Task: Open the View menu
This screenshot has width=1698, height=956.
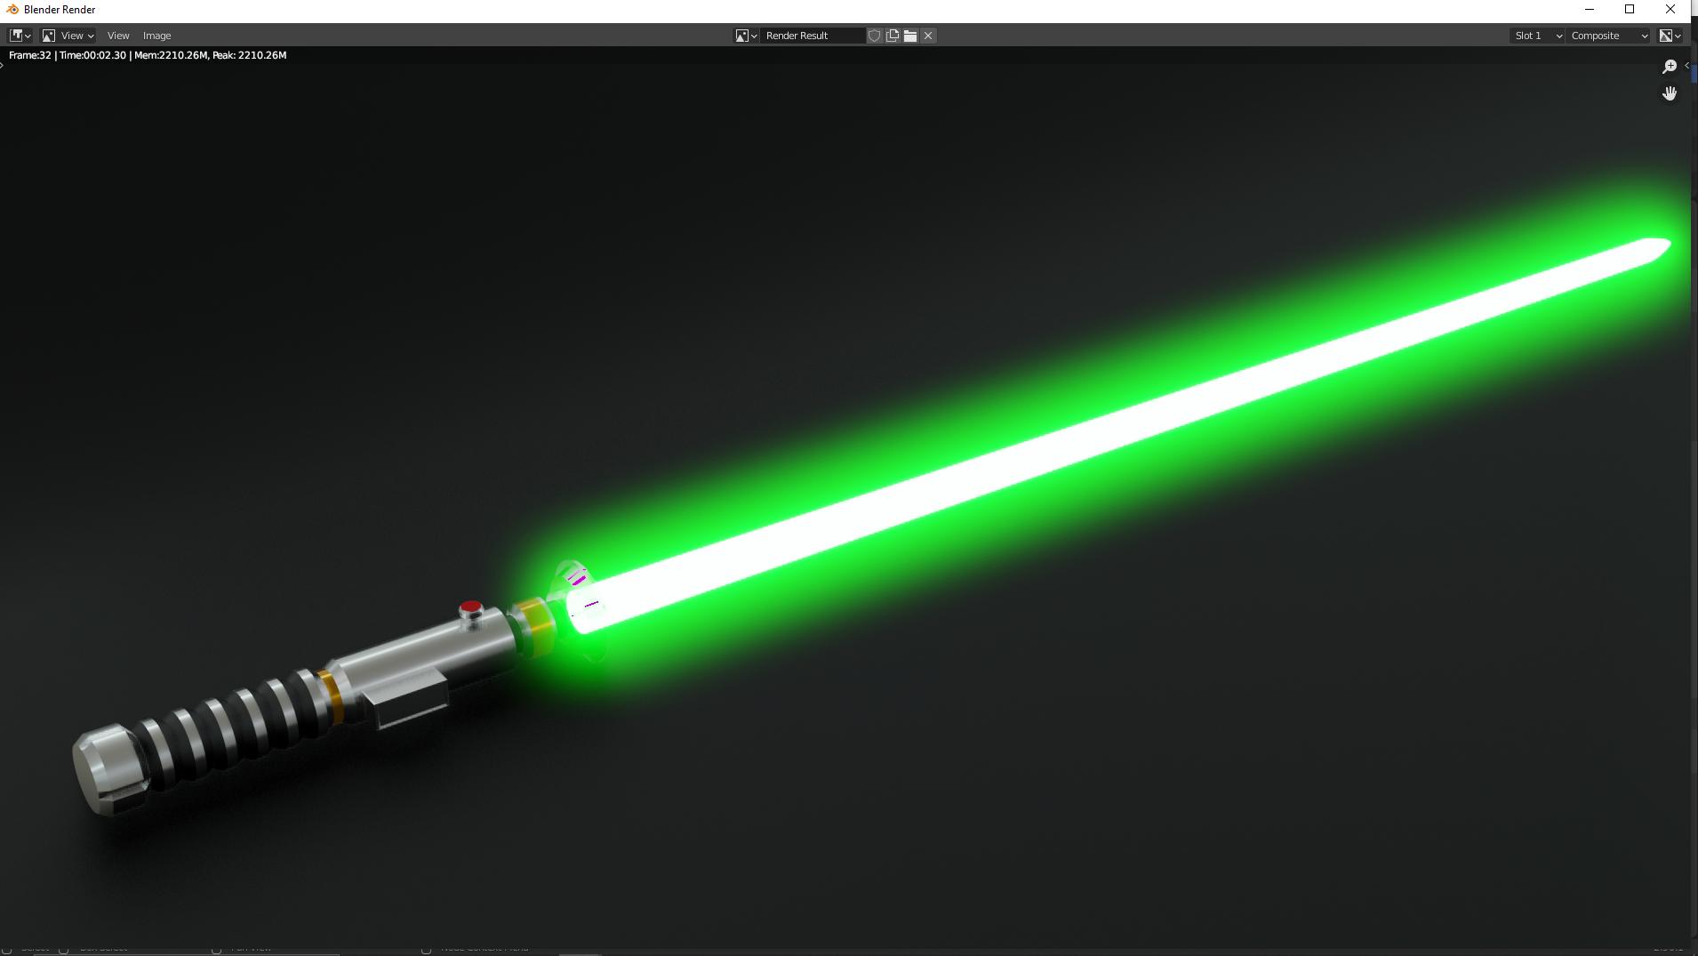Action: pos(118,36)
